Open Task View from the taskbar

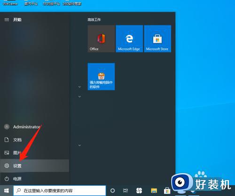click(125, 191)
